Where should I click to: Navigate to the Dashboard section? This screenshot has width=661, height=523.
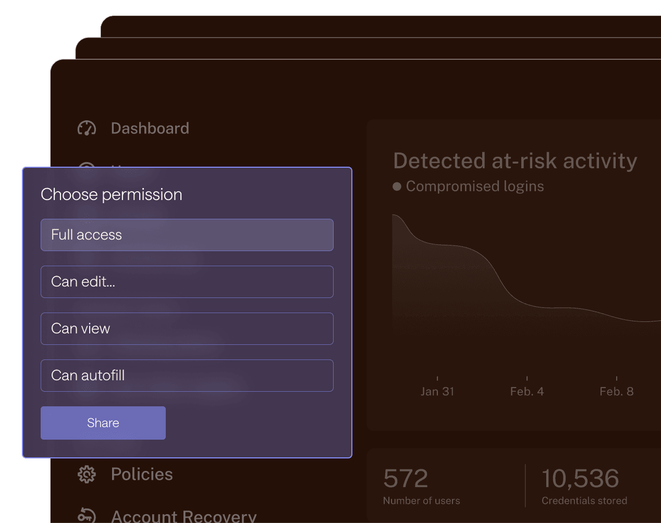pyautogui.click(x=150, y=128)
